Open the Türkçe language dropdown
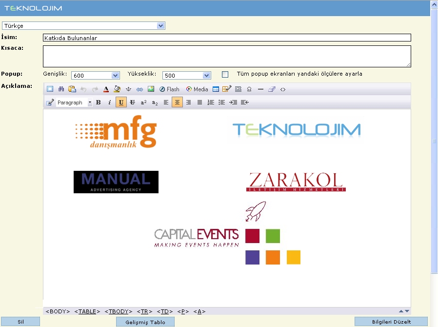The image size is (438, 327). point(83,26)
